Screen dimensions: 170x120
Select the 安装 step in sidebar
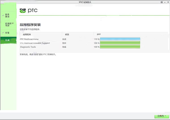click(8, 33)
